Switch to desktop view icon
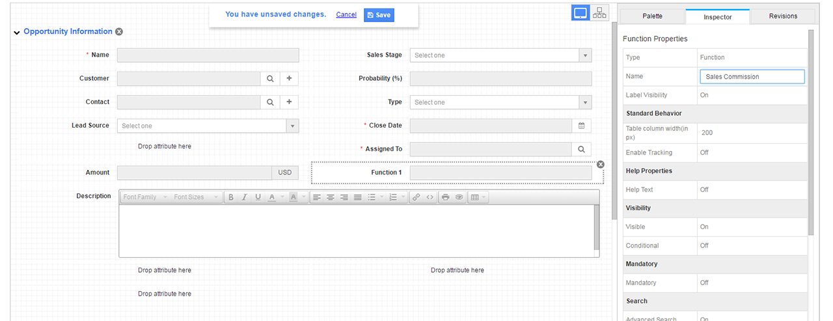 click(x=580, y=13)
